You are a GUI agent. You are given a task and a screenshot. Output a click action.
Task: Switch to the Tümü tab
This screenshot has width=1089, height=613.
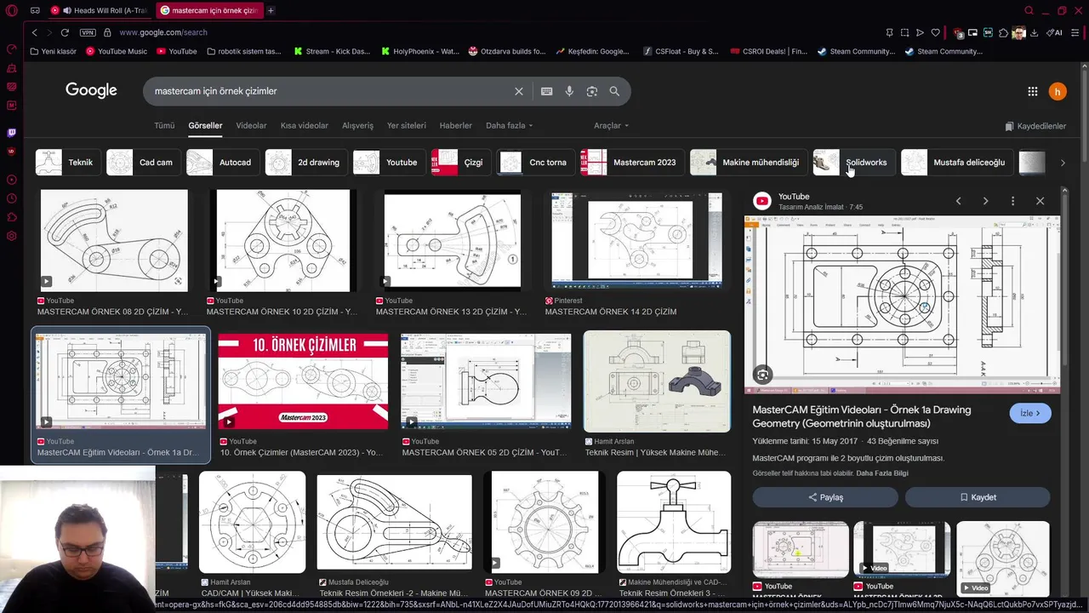click(x=164, y=125)
